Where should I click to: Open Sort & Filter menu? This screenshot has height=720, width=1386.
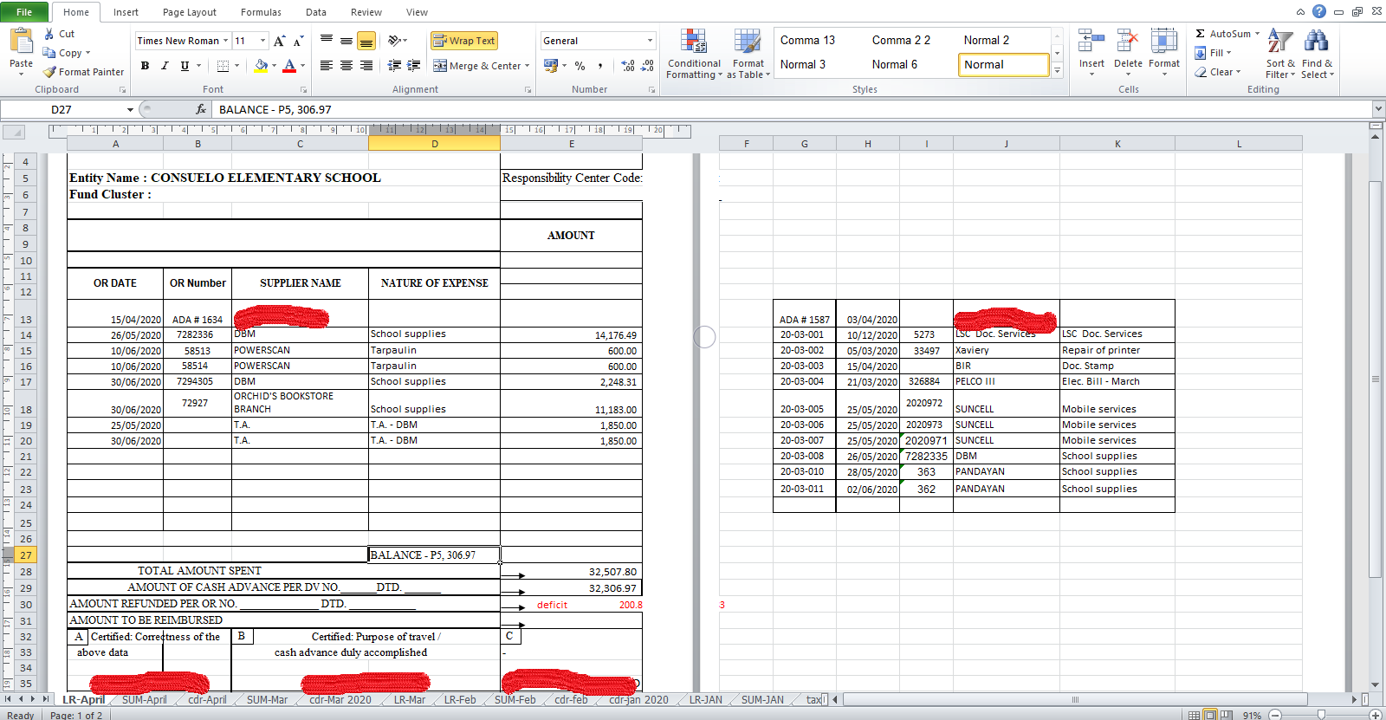[x=1280, y=54]
